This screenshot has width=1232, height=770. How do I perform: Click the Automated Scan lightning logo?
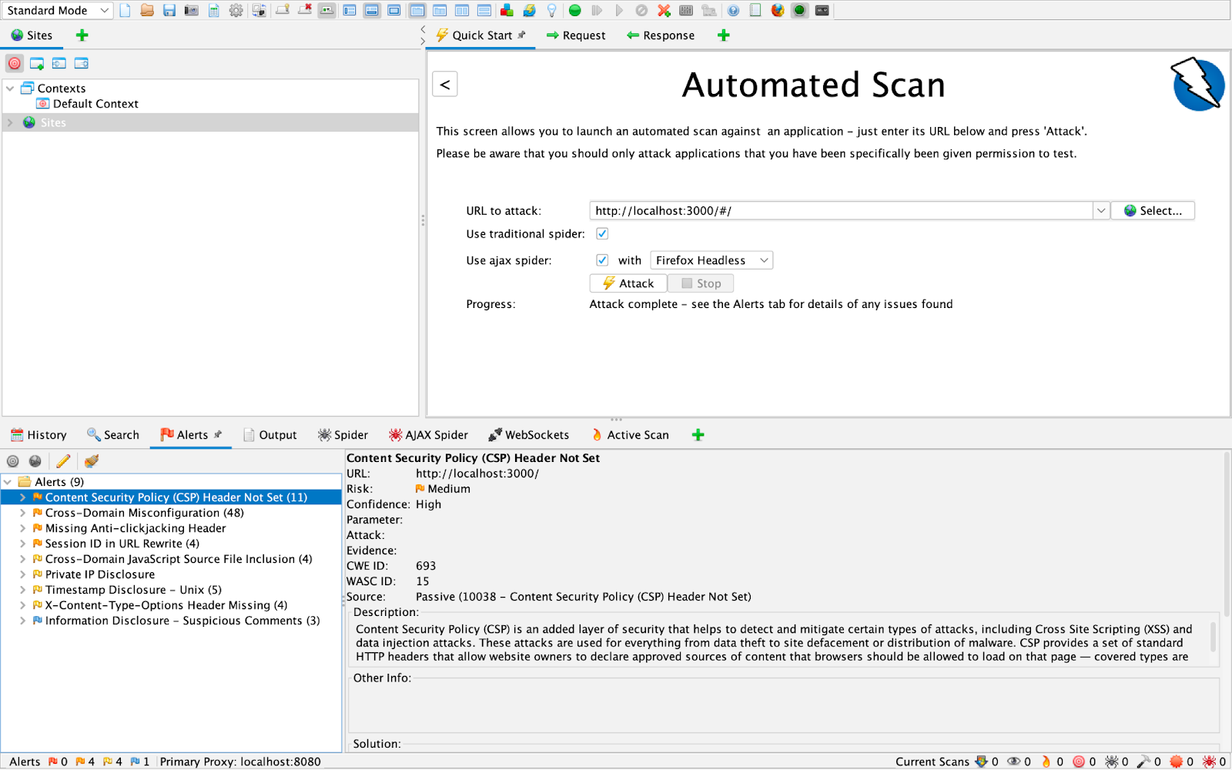(x=1197, y=85)
